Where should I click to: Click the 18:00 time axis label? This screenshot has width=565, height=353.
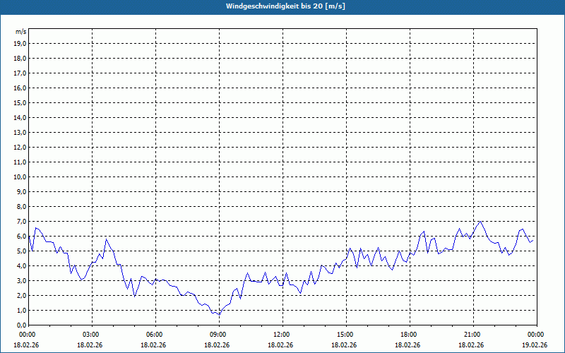point(408,335)
